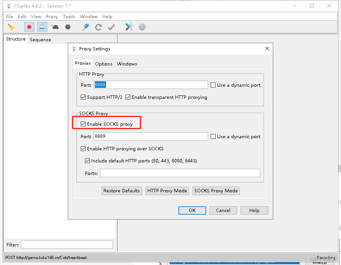Toggle HTTP Proxy Use a dynamic port
Viewport: 341px width, 265px height.
point(236,85)
